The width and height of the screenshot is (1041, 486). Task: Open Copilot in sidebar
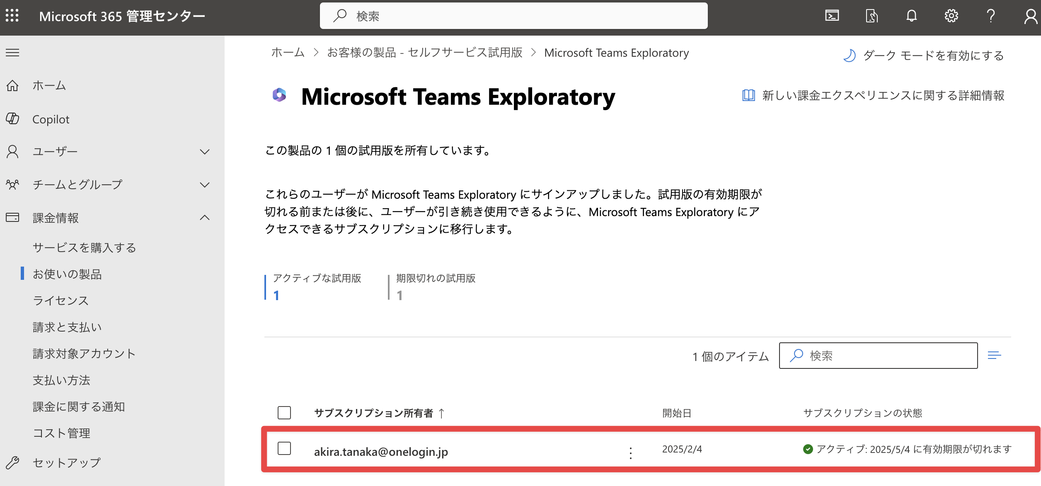(x=51, y=119)
